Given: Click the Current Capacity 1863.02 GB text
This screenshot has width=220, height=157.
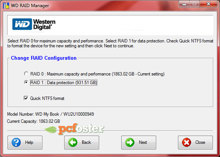Looking at the screenshot, I should (x=33, y=121).
